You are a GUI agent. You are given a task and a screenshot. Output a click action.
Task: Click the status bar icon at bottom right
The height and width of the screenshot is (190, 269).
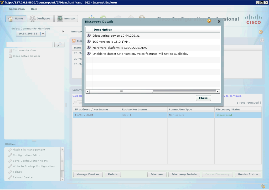(x=263, y=186)
